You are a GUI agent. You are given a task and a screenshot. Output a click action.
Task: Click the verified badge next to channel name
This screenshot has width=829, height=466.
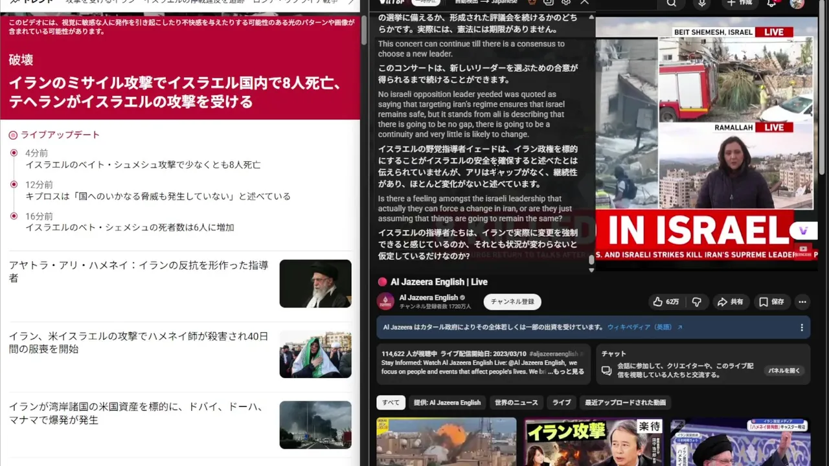(462, 298)
